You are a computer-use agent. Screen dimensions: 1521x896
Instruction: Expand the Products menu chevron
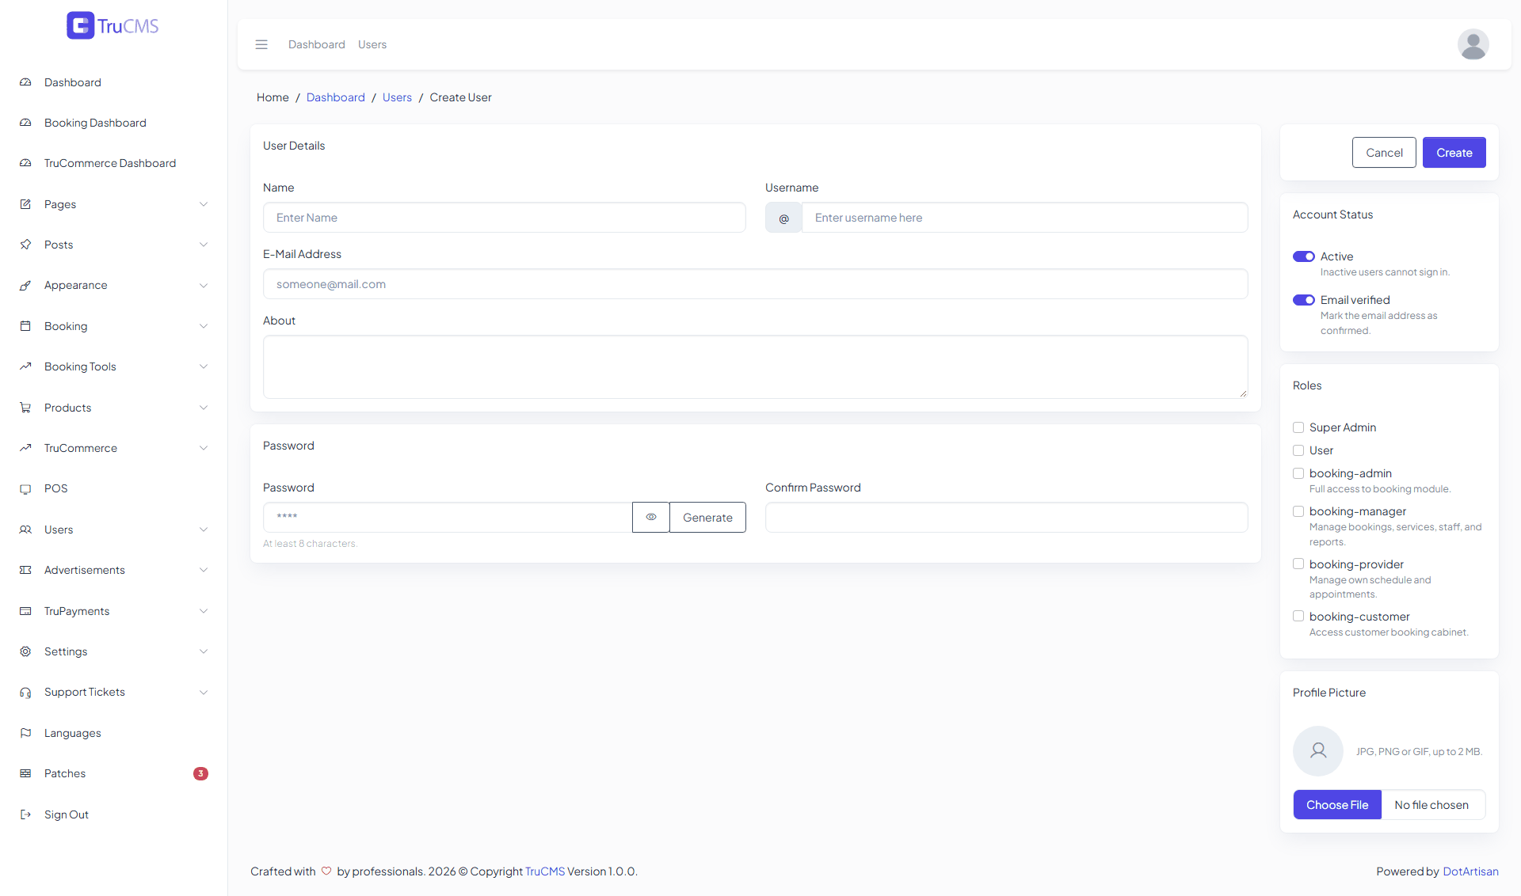pos(204,408)
